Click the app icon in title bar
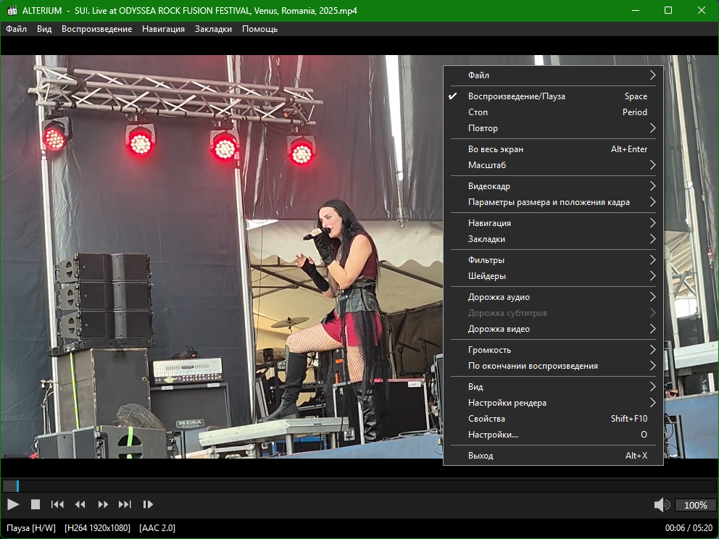Image resolution: width=719 pixels, height=539 pixels. [x=11, y=11]
